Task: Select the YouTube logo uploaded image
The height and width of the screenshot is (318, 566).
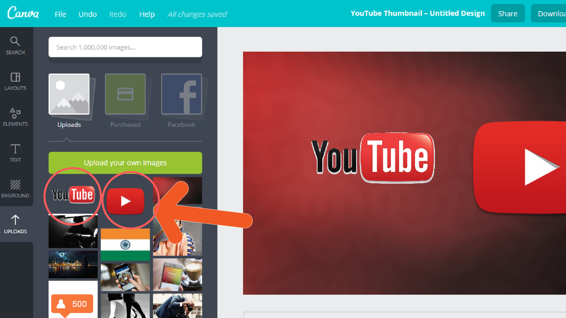Action: coord(73,195)
